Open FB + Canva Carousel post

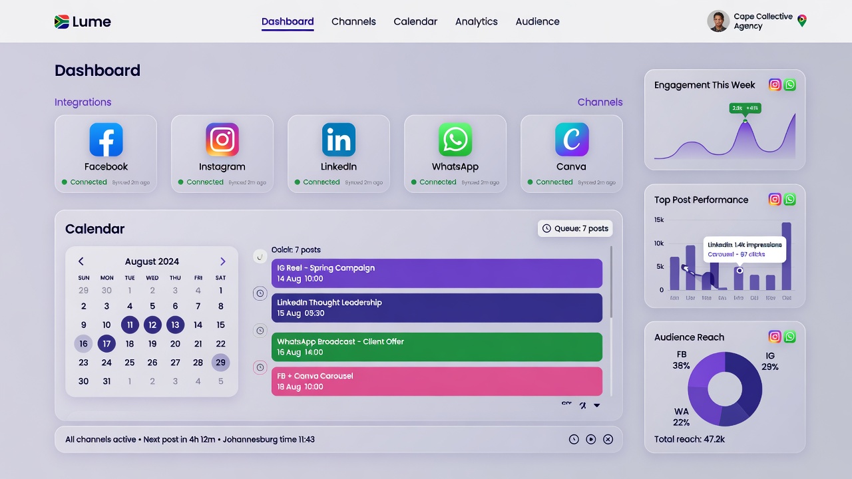437,381
